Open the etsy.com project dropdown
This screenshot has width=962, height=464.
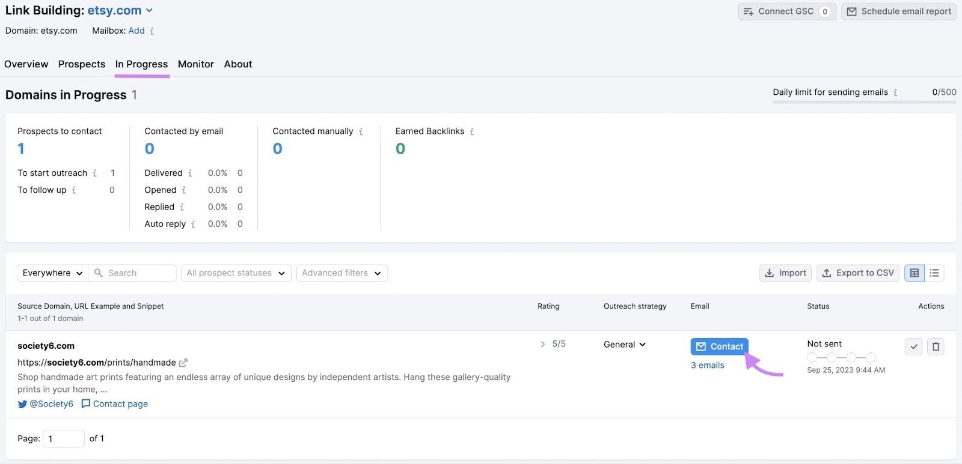pos(120,11)
